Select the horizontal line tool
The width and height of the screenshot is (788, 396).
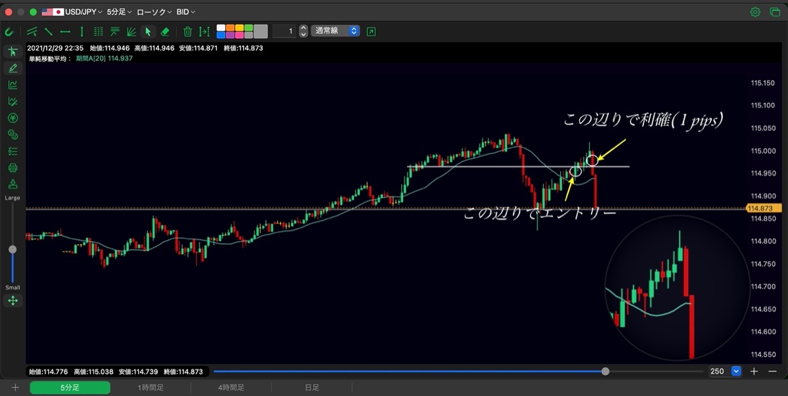point(65,31)
